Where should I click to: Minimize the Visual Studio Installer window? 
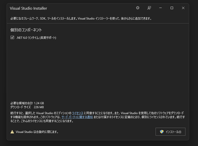(x=160, y=8)
